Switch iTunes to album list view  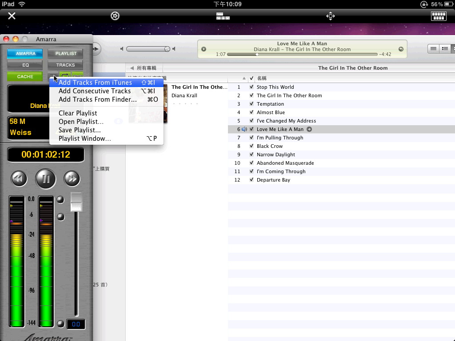point(445,49)
